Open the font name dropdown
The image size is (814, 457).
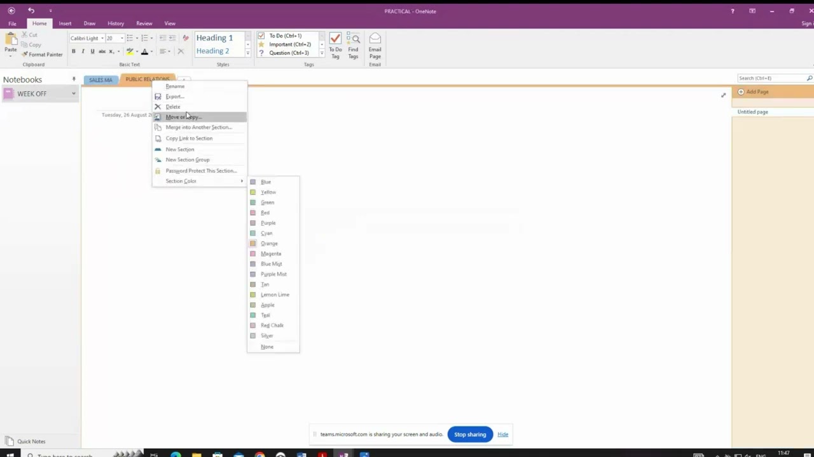[x=102, y=38]
